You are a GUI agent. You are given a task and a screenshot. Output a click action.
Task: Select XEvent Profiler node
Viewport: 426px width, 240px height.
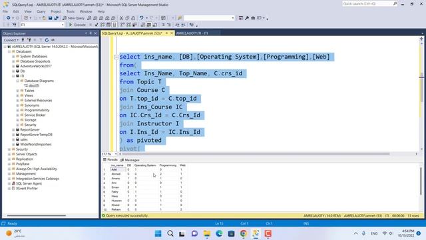27,189
